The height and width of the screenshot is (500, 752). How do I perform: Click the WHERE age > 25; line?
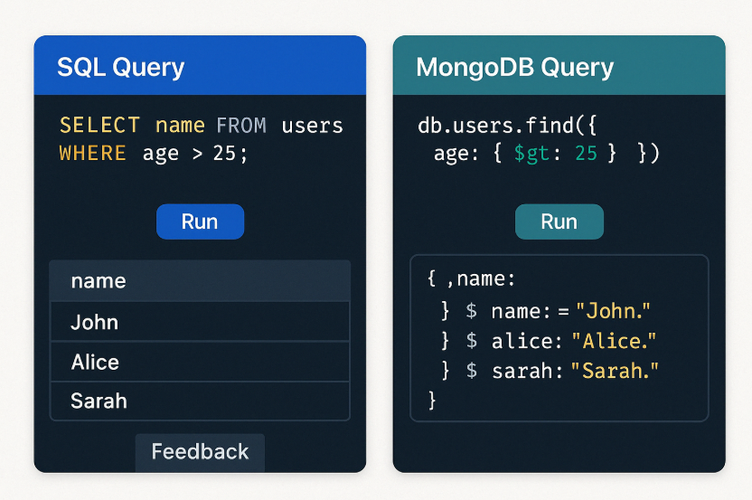pos(154,154)
